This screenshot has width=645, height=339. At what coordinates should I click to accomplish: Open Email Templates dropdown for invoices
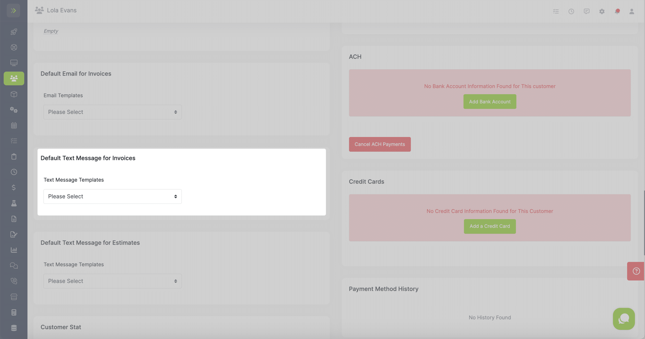click(x=112, y=112)
